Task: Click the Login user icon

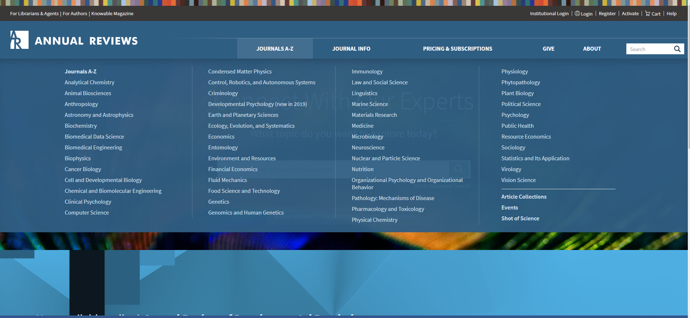Action: pos(577,14)
